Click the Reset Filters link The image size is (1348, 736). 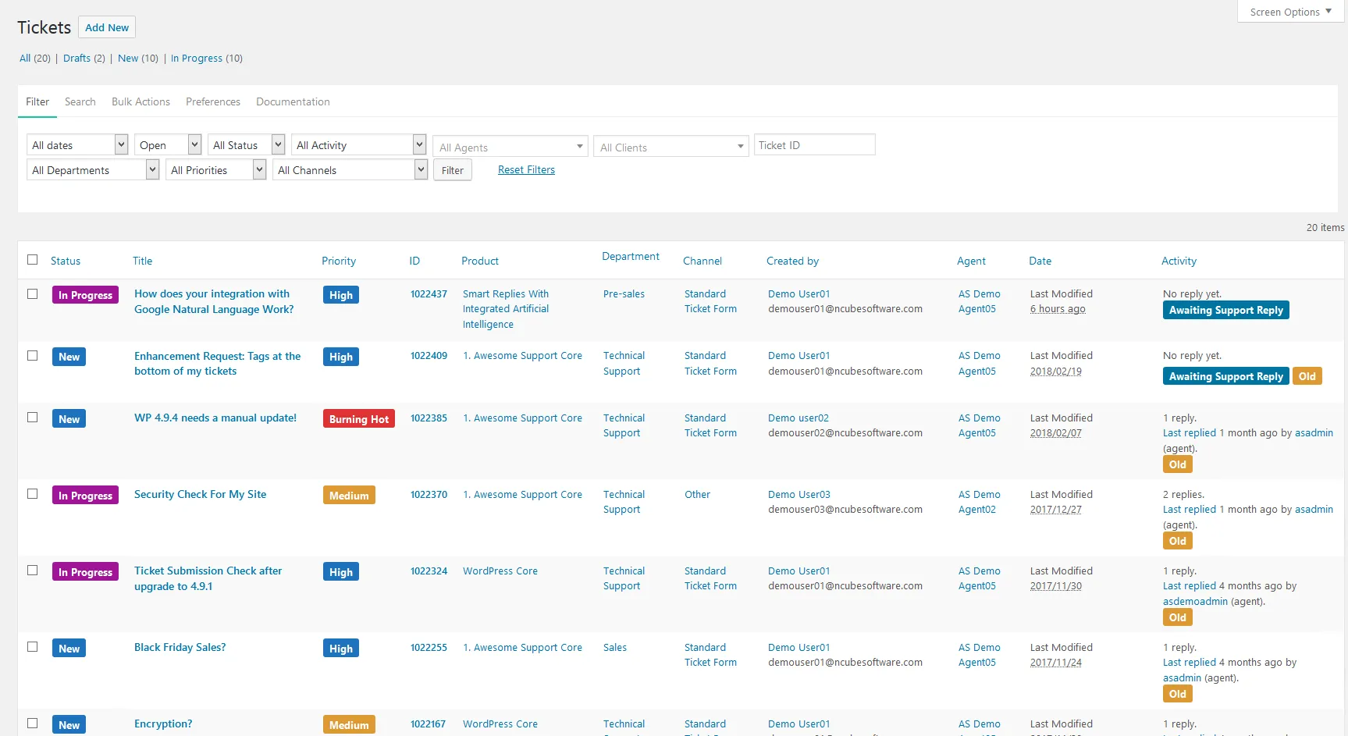(526, 169)
